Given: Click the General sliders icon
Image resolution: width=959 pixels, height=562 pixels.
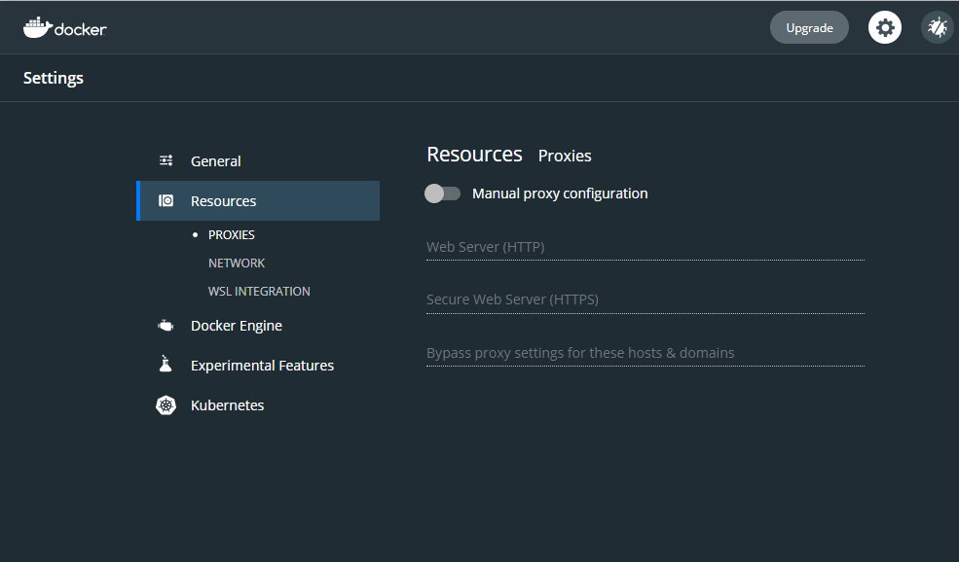Looking at the screenshot, I should tap(166, 160).
